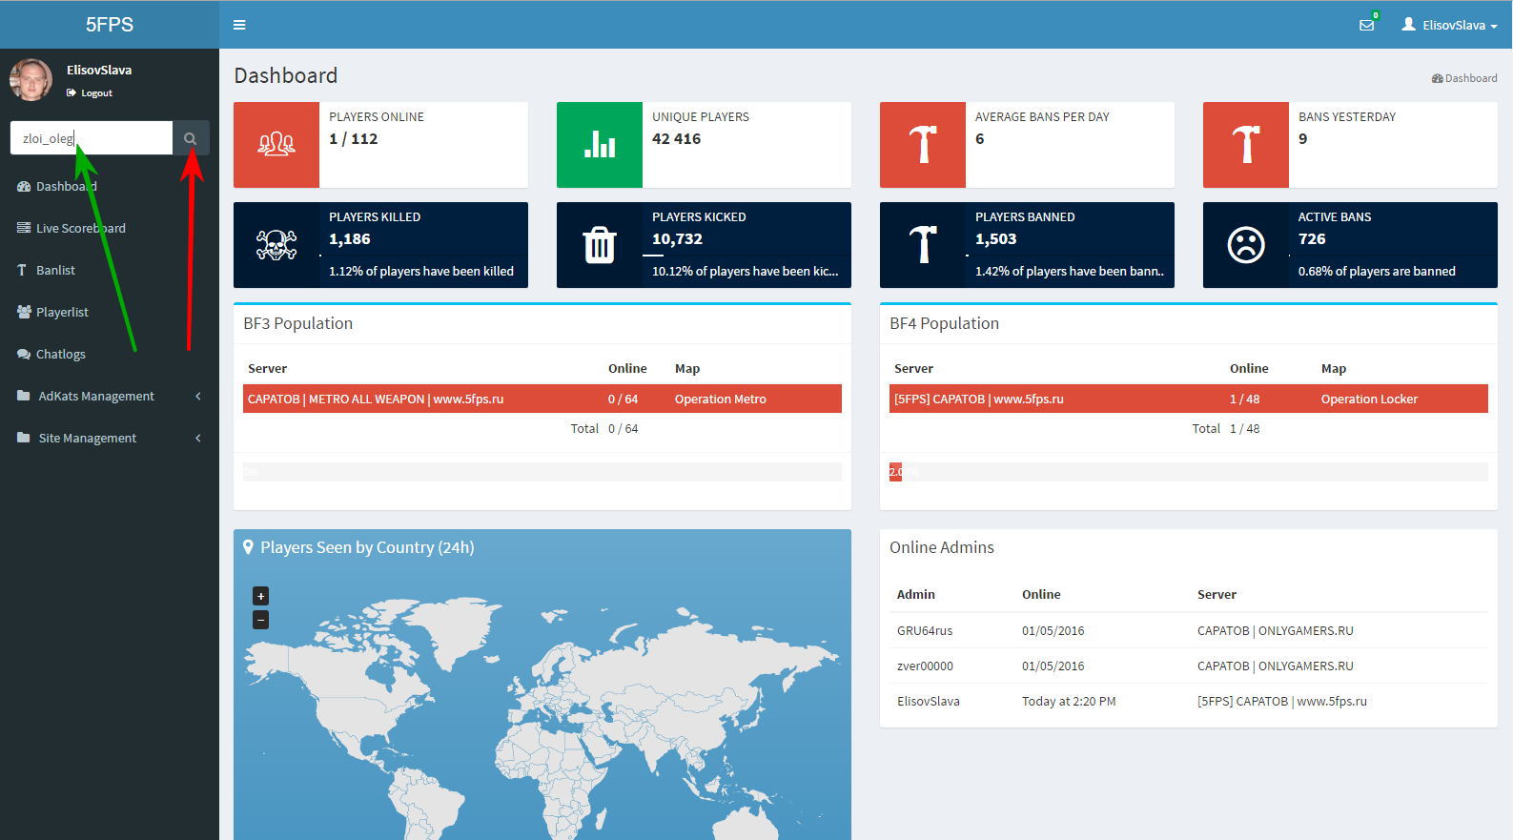Click the Average Bans Per Day hammer icon

[923, 145]
